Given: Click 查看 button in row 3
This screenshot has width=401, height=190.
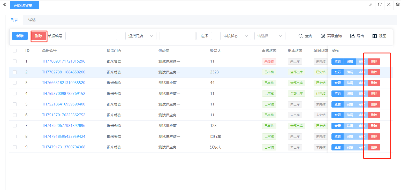Looking at the screenshot, I should pos(337,83).
